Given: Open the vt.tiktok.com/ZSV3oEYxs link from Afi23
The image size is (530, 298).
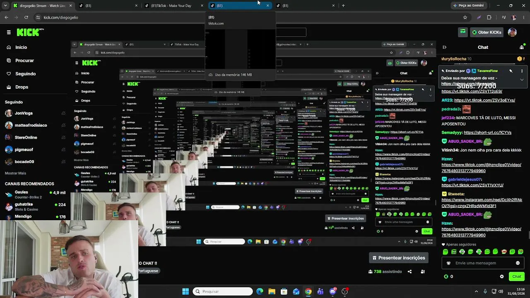Looking at the screenshot, I should [484, 100].
